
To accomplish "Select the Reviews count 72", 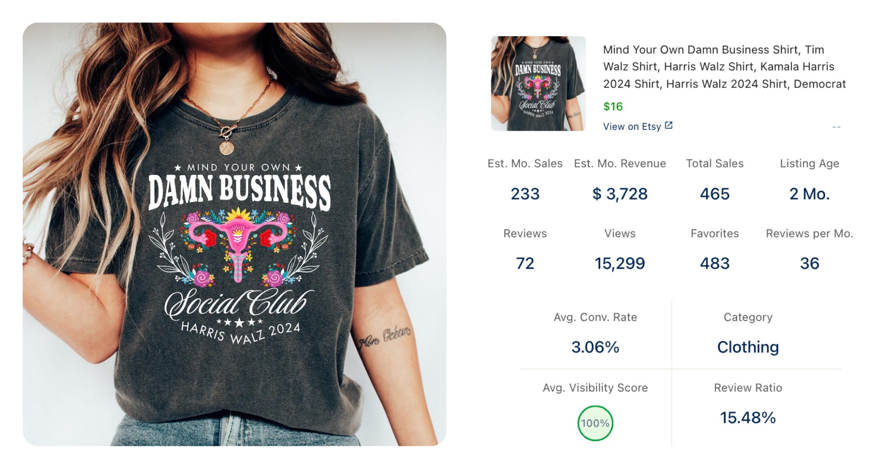I will click(x=525, y=263).
